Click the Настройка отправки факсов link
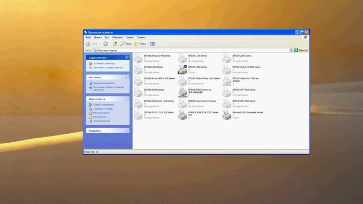 point(108,67)
